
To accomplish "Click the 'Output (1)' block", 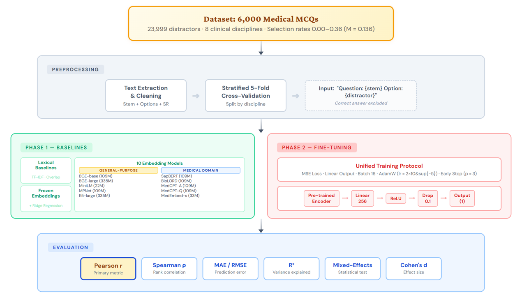I will coord(462,198).
